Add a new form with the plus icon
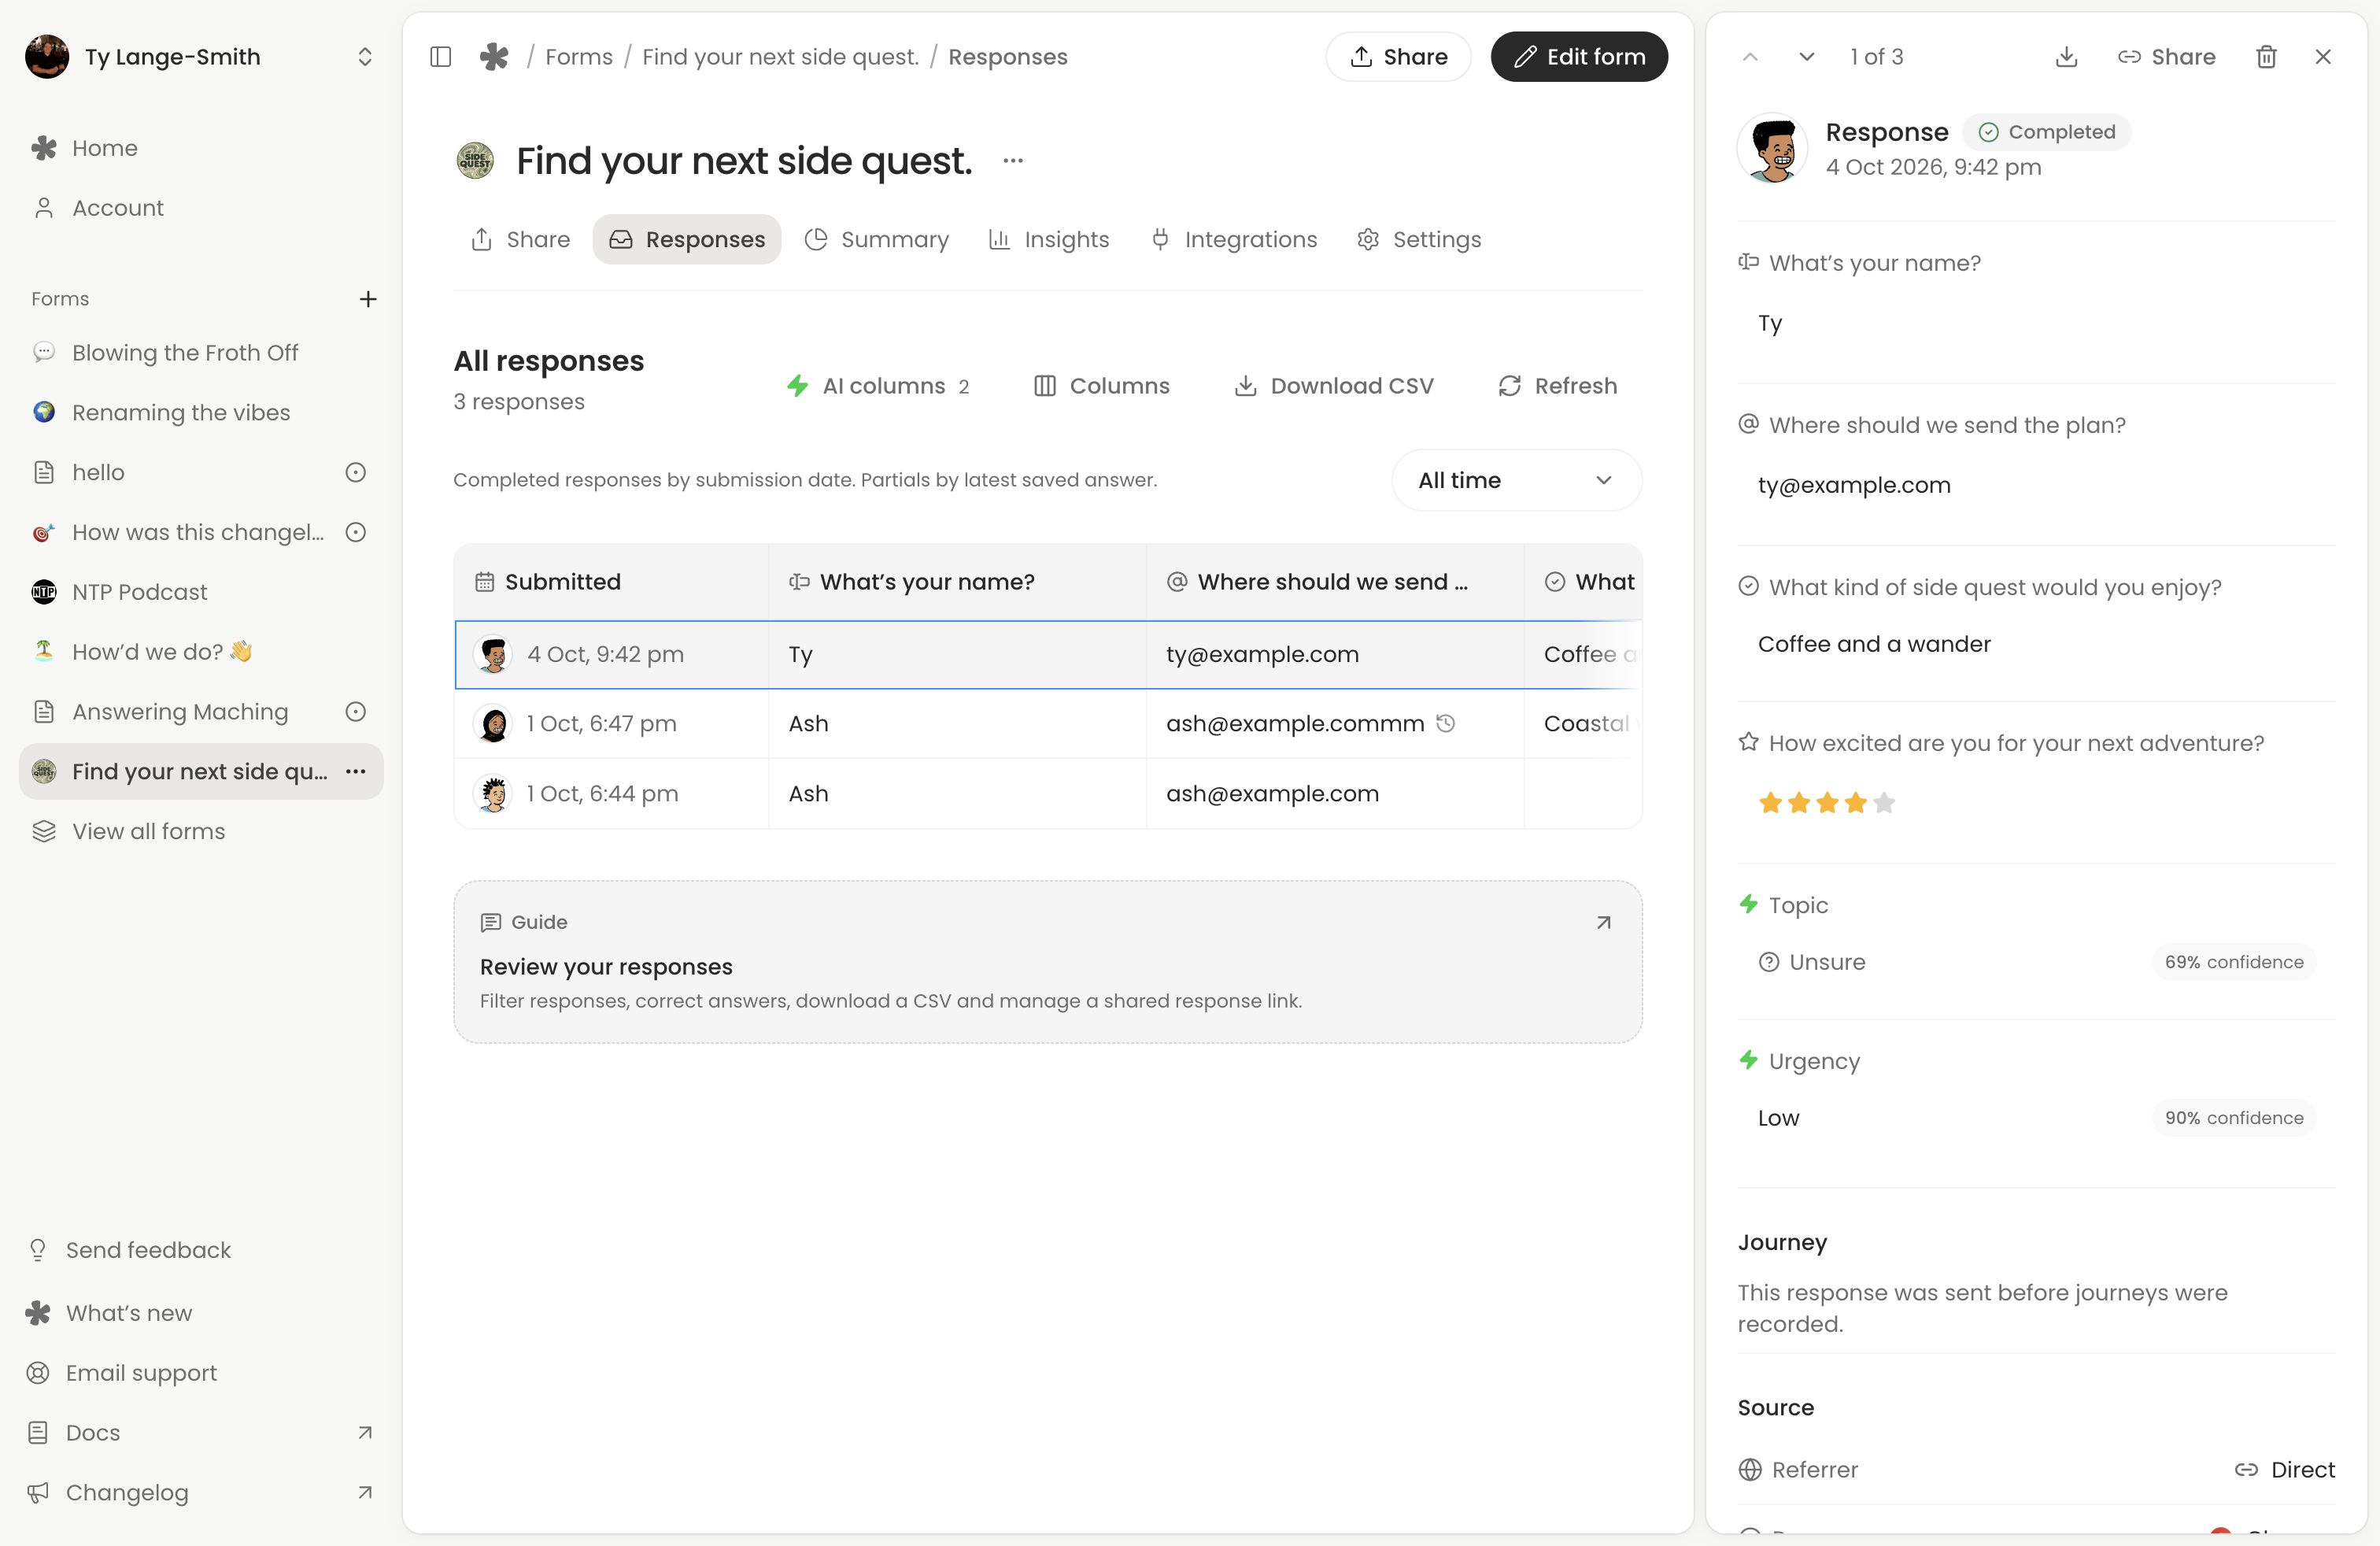The width and height of the screenshot is (2380, 1546). pyautogui.click(x=368, y=299)
